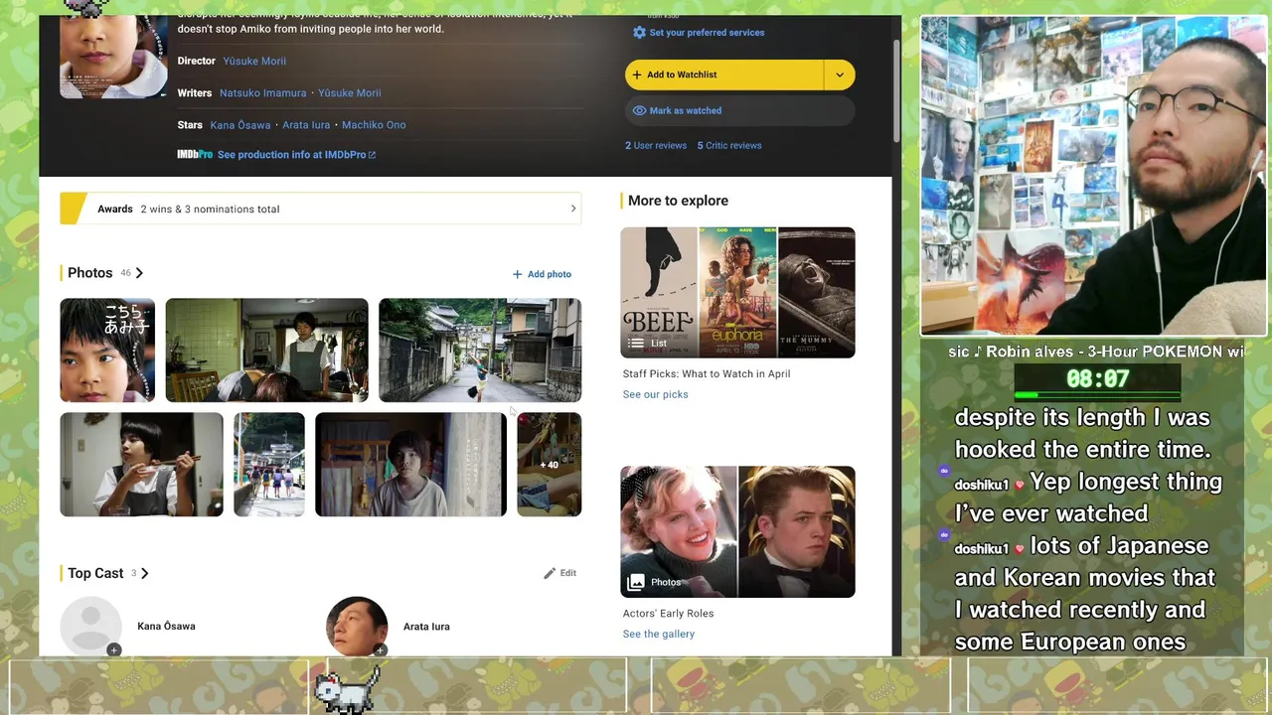Open the Staff Picks poster list image
This screenshot has height=715, width=1272.
(x=738, y=292)
